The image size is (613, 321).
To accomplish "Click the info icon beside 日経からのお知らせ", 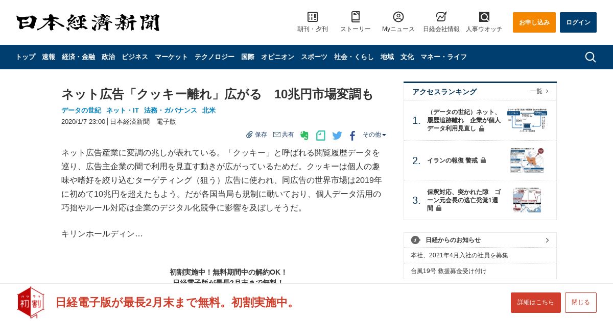I will click(415, 240).
